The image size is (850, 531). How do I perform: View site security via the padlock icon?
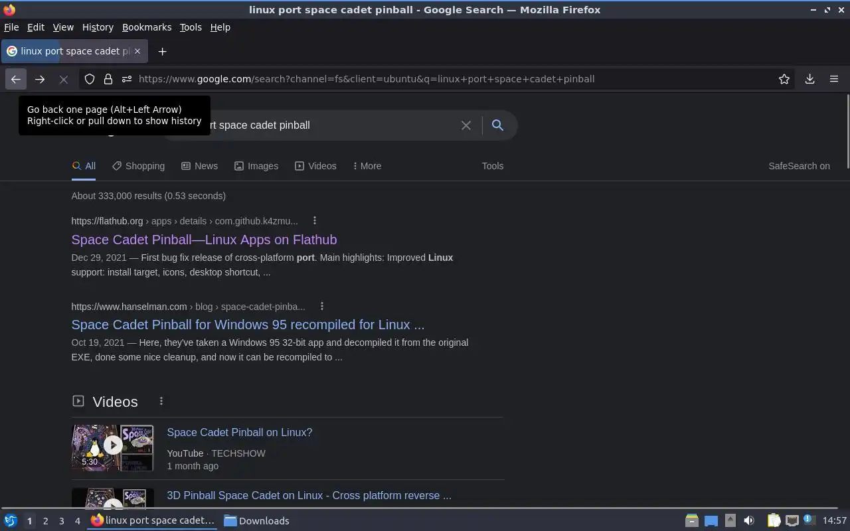click(108, 79)
